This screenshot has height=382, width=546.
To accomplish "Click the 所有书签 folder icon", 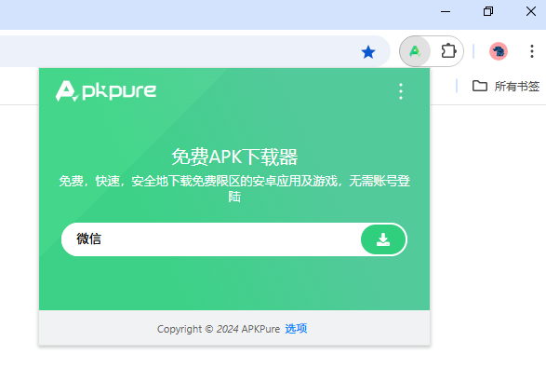I will pyautogui.click(x=479, y=86).
